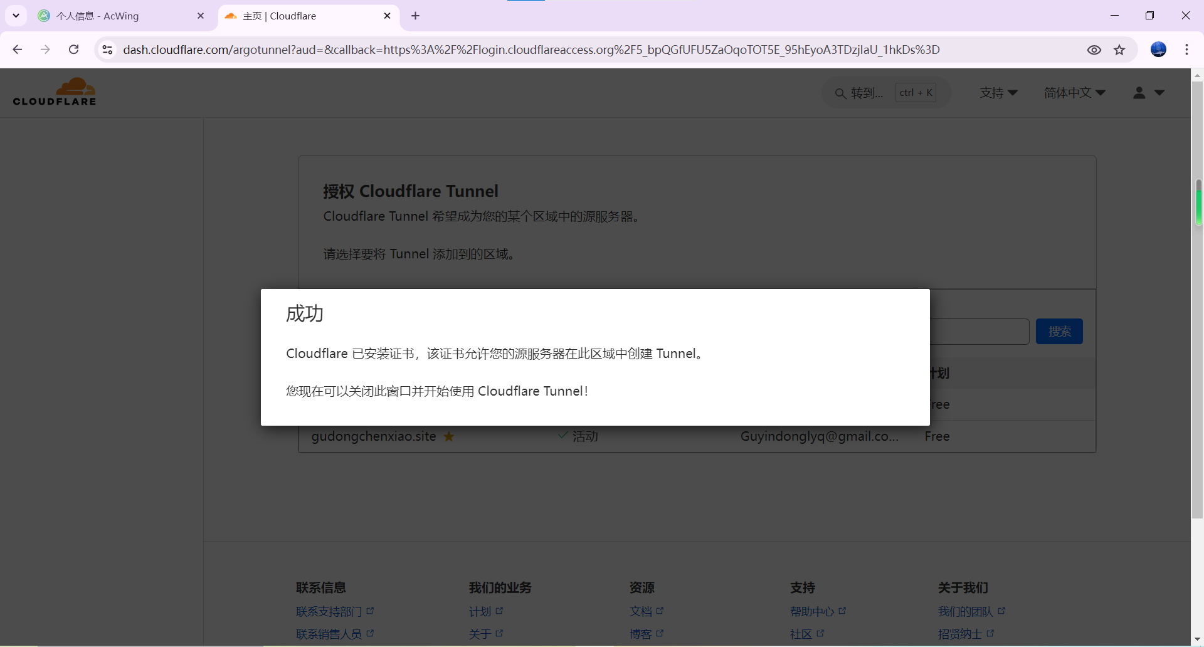1204x647 pixels.
Task: Minimize the Chrome window
Action: (1114, 16)
